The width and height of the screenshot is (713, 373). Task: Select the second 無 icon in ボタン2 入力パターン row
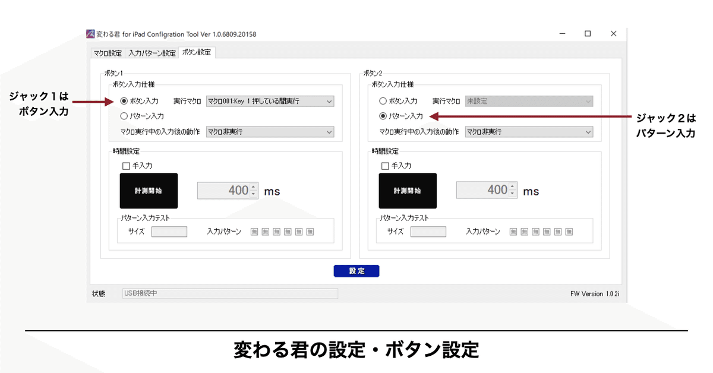[525, 232]
